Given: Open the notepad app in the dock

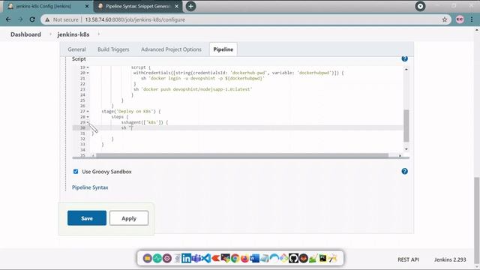Looking at the screenshot, I should [265, 259].
